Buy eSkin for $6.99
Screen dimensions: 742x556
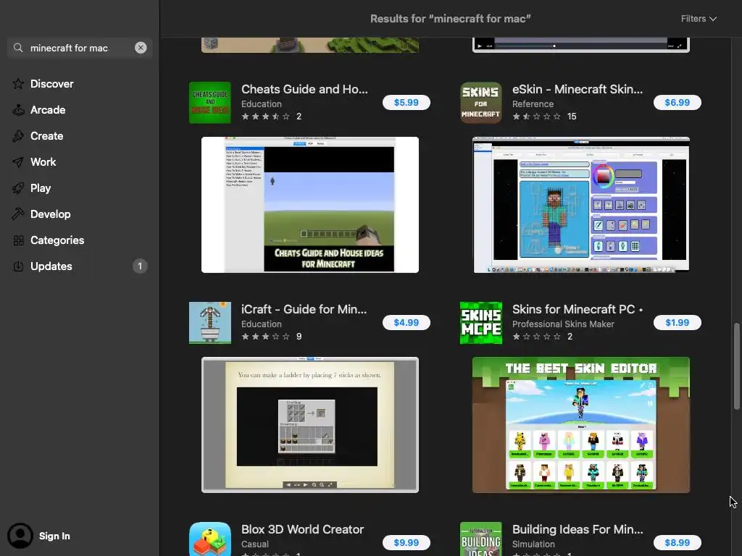tap(678, 103)
